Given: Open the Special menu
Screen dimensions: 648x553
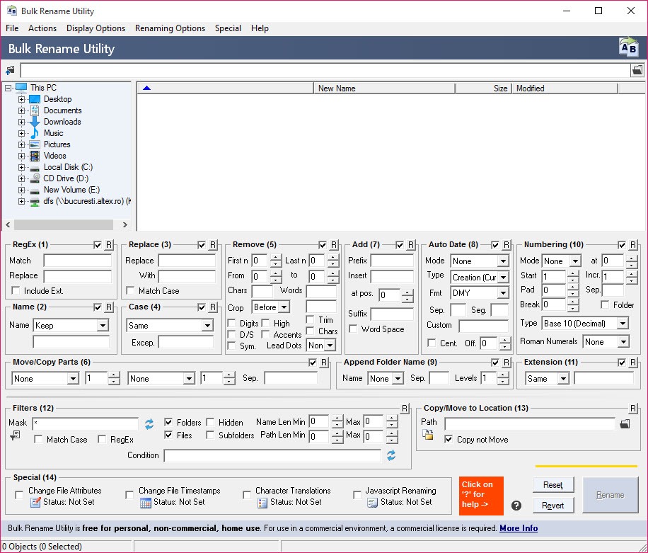Looking at the screenshot, I should tap(228, 28).
